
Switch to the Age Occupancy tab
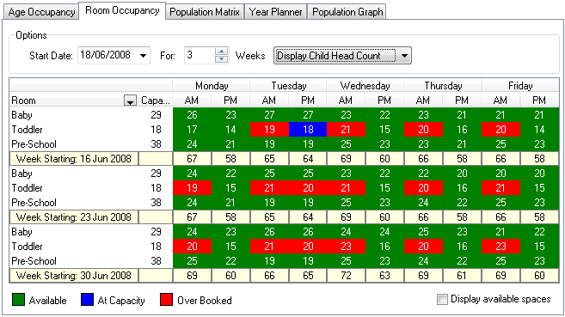(41, 12)
